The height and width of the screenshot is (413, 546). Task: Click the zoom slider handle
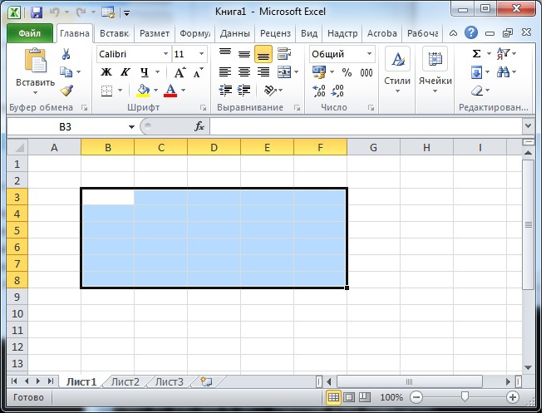[465, 396]
